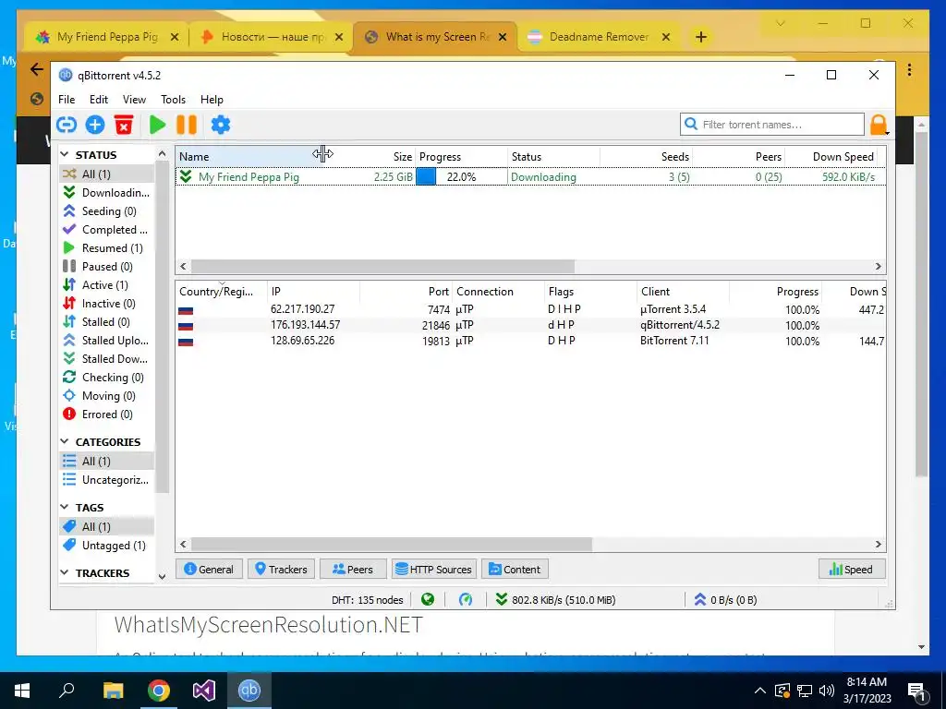Open Options via blue gear icon

[220, 125]
